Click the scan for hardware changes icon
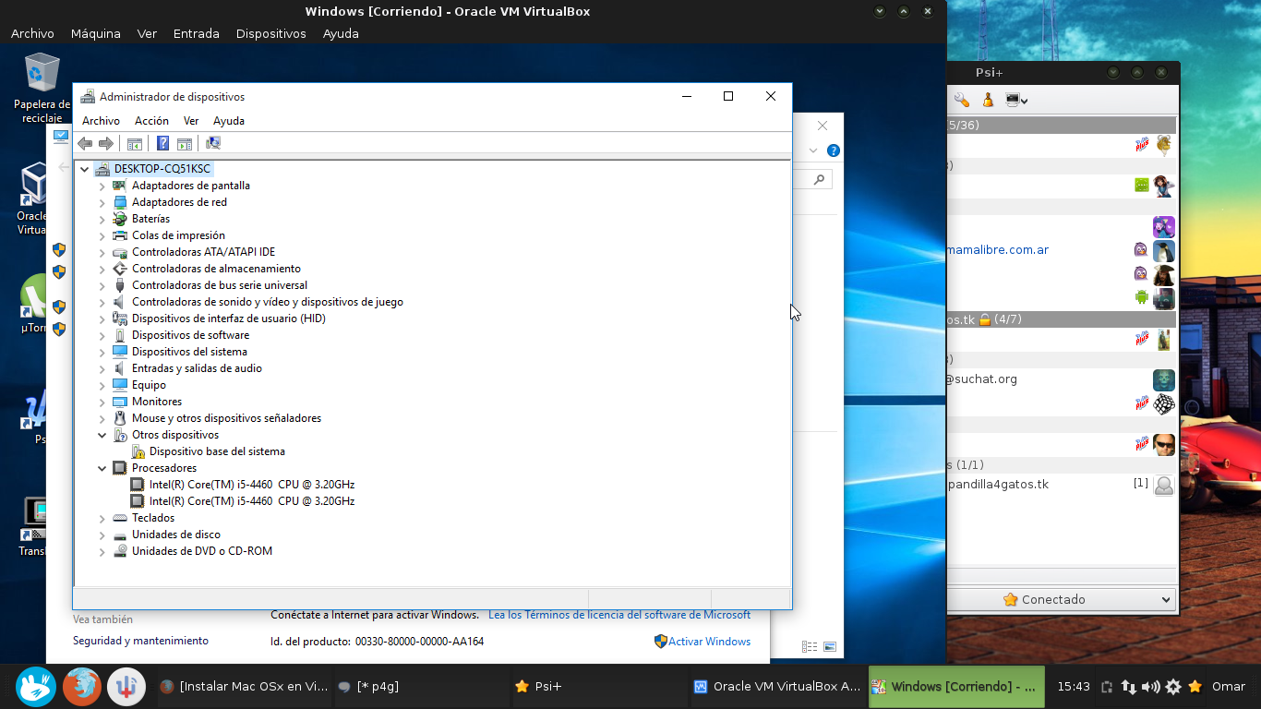 point(213,143)
